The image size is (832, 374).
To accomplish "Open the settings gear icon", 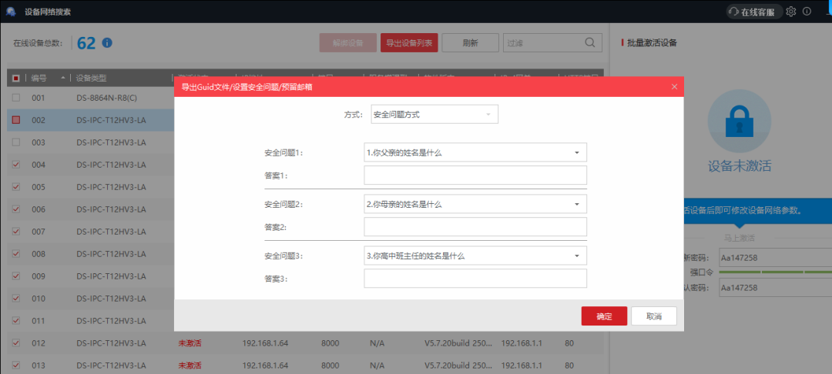I will [791, 11].
